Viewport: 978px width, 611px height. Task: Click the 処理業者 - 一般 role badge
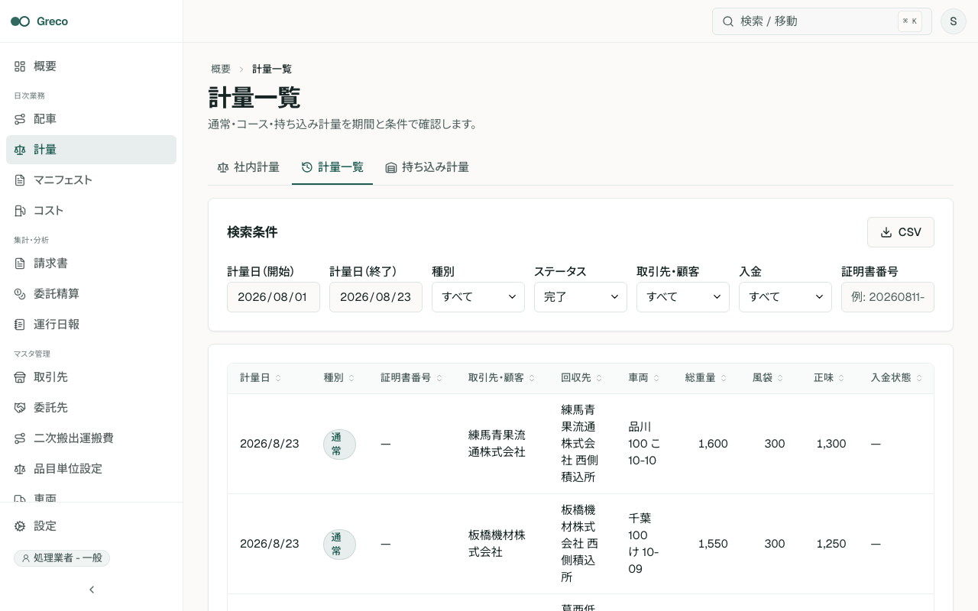pos(62,558)
